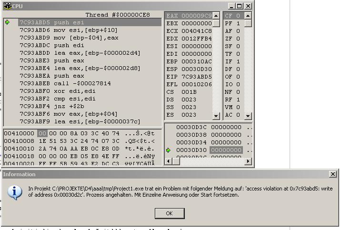Click the green arrow at current instruction
This screenshot has height=230, width=342.
click(8, 22)
